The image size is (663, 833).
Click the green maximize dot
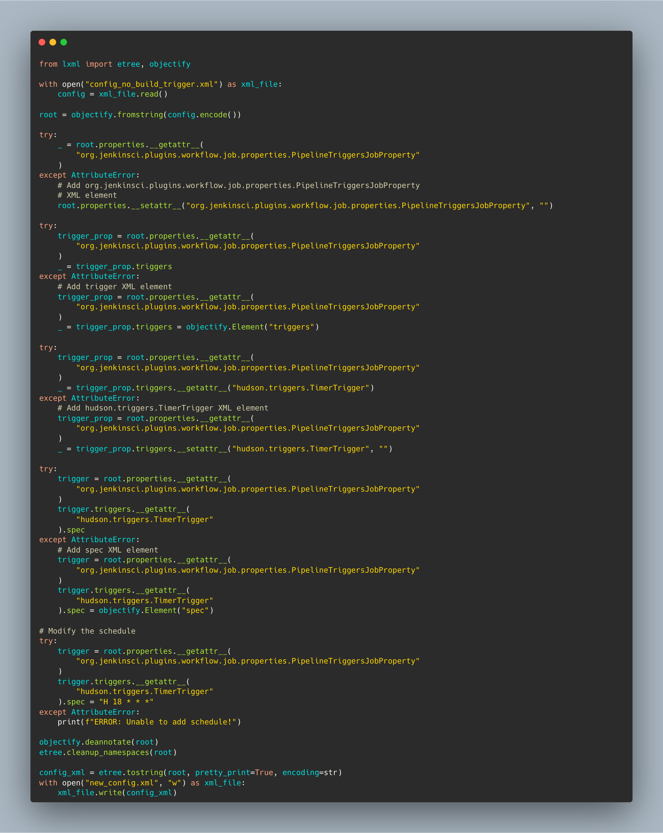click(x=64, y=42)
